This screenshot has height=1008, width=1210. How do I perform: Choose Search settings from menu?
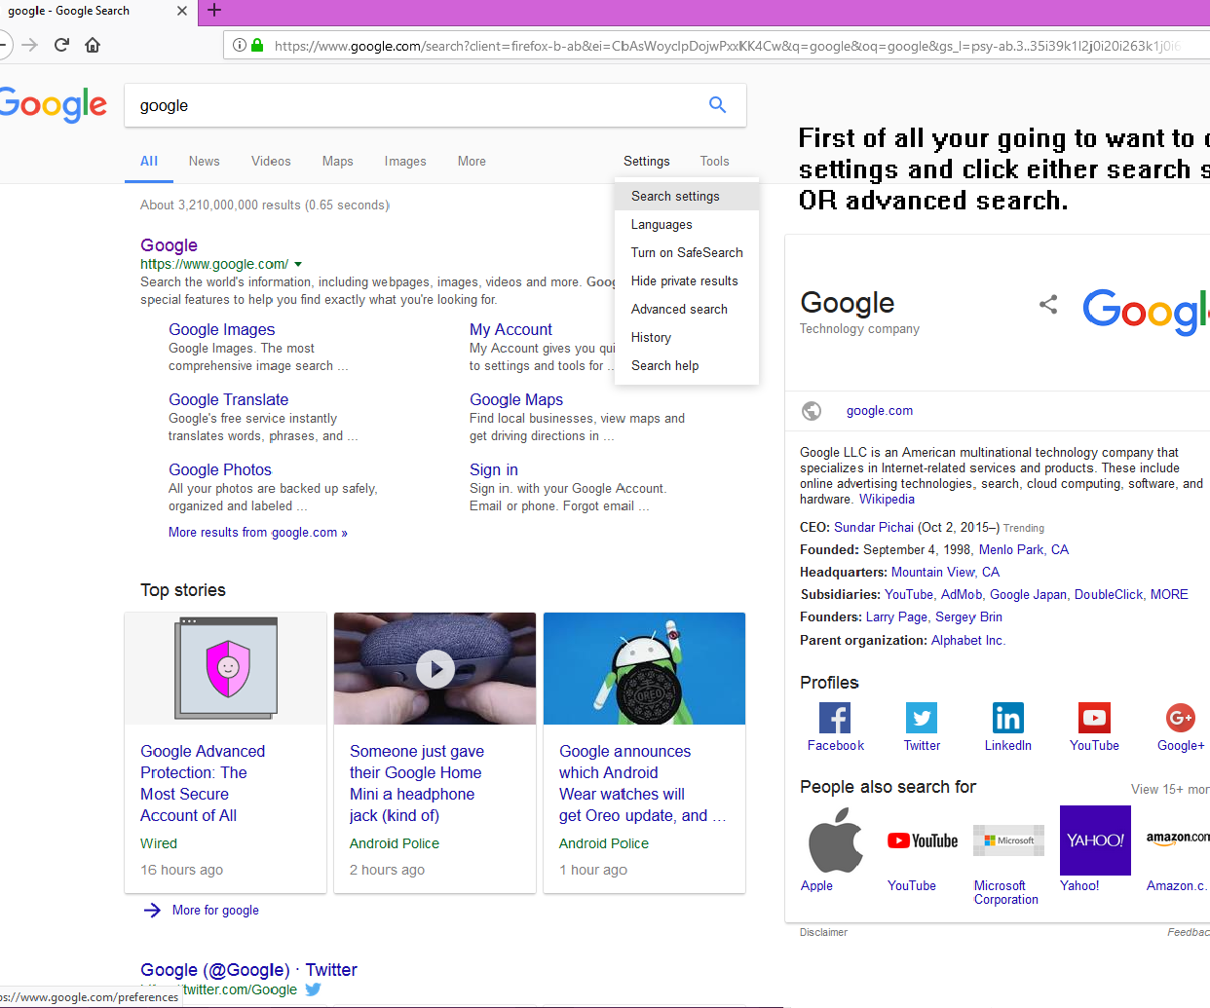point(687,196)
